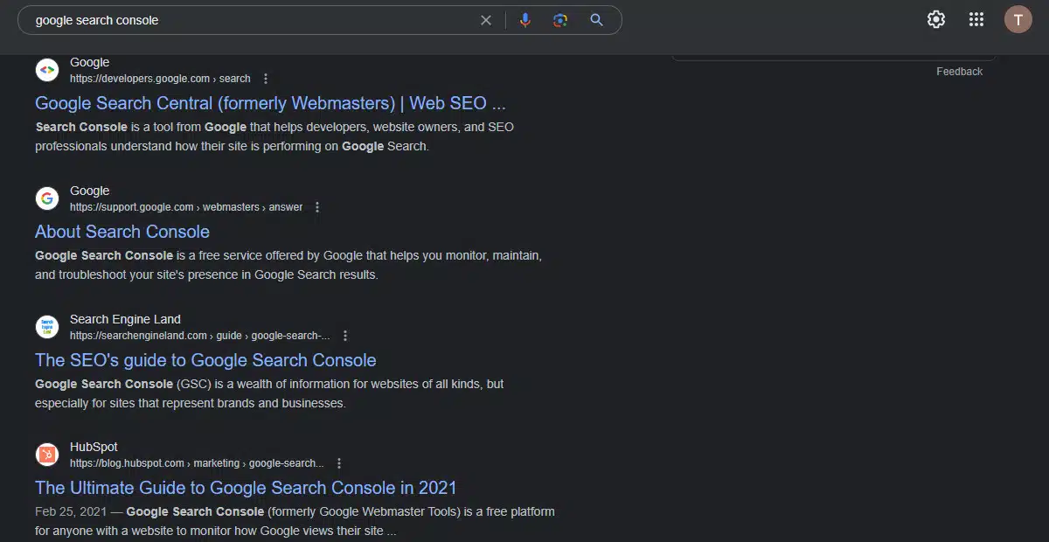Open more options for developers.google.com result
Viewport: 1049px width, 542px height.
[267, 79]
